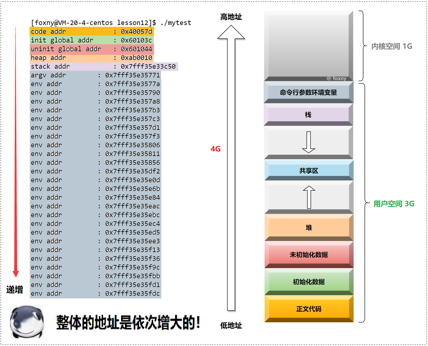
Task: Select the 栈 stack block
Action: (309, 115)
